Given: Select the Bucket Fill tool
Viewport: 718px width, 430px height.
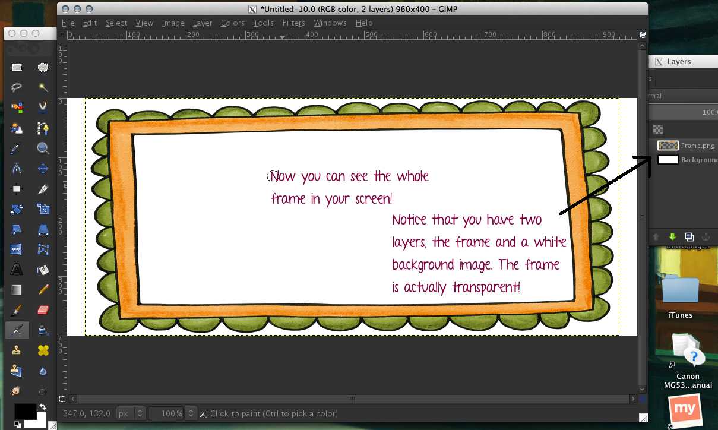Looking at the screenshot, I should point(43,270).
